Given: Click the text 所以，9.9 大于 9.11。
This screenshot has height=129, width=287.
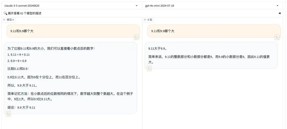Looking at the screenshot, I should (x=23, y=85).
